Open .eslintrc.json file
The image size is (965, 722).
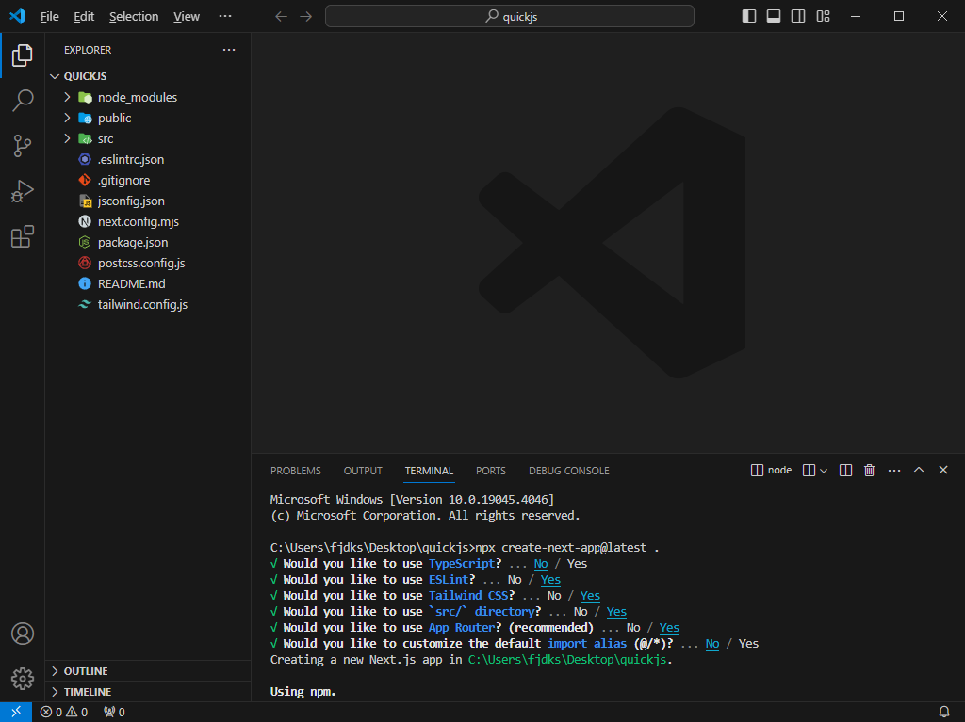pyautogui.click(x=148, y=159)
